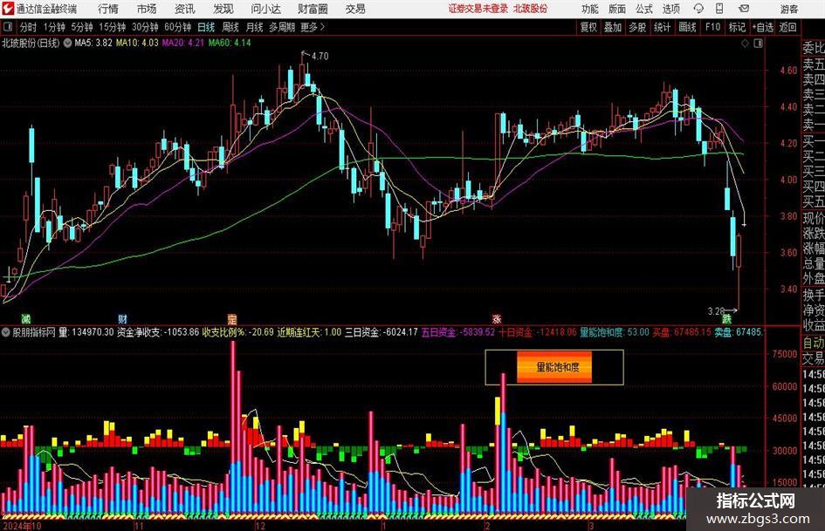Image resolution: width=825 pixels, height=531 pixels.
Task: Open the customer service headset icon
Action: (698, 9)
